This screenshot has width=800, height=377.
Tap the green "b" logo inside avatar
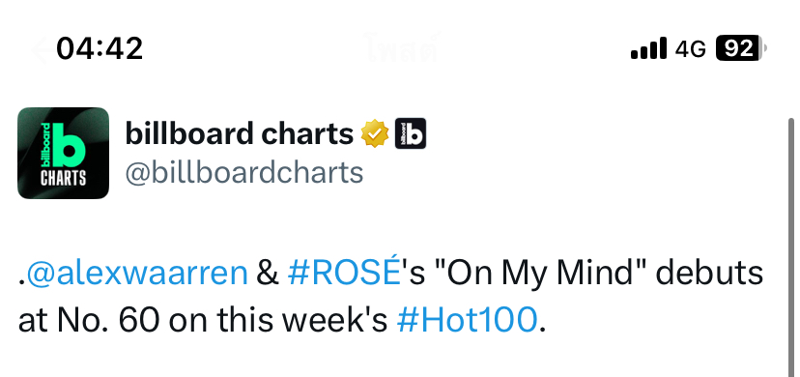point(71,145)
